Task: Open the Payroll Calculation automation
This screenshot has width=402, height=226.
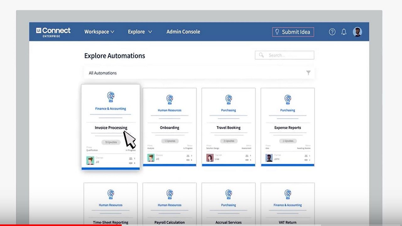Action: coord(170,222)
